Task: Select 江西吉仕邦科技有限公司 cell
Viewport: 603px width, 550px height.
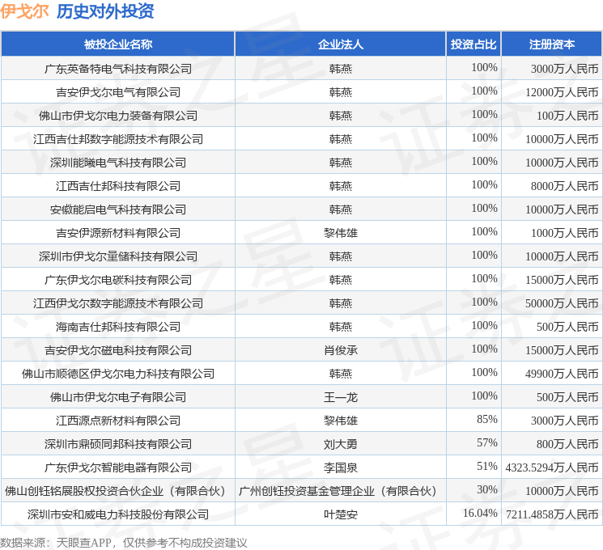Action: coord(118,186)
